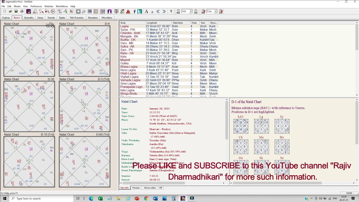Open the MoreMenus menu
Image resolution: width=359 pixels, height=202 pixels.
62,6
